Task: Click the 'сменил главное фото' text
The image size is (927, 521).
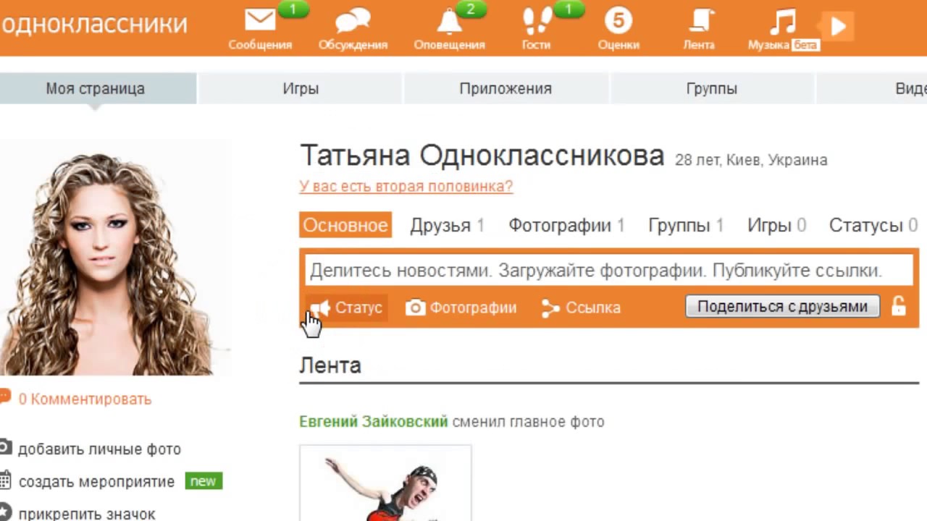Action: click(528, 421)
